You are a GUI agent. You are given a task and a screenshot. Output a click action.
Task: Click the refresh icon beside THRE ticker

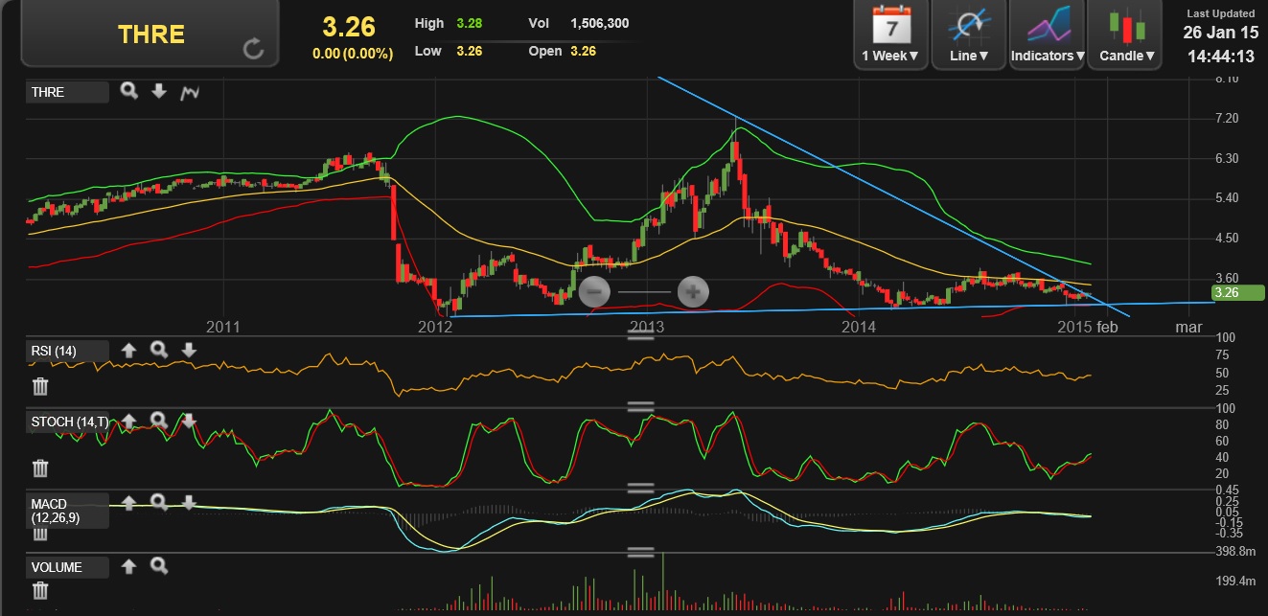(x=253, y=49)
